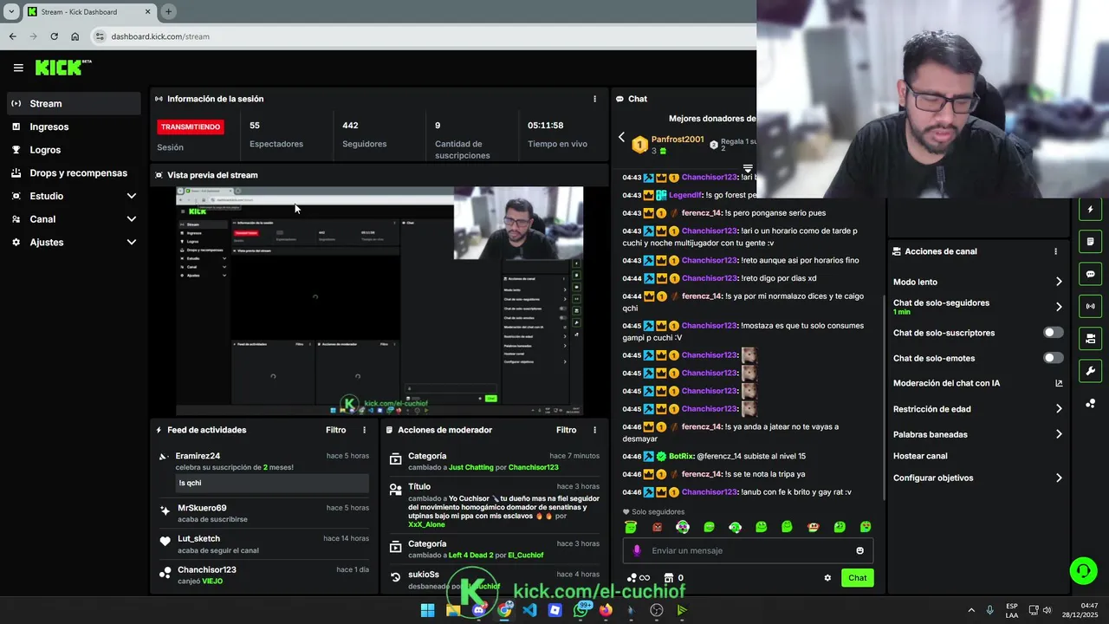Click El_Cuchiof link in Left 4 Dead 2 entry
This screenshot has height=624, width=1109.
coord(525,555)
